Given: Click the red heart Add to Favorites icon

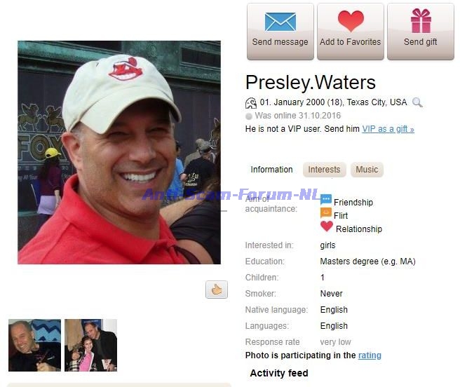Looking at the screenshot, I should pos(351,21).
